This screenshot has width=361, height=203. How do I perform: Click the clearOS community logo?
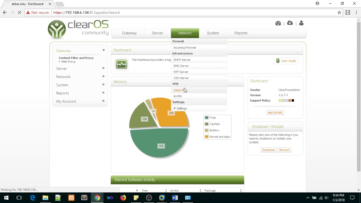pos(78,29)
